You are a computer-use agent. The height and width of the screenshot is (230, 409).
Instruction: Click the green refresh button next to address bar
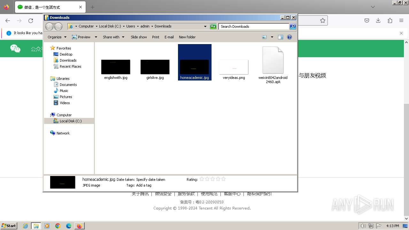tap(213, 27)
